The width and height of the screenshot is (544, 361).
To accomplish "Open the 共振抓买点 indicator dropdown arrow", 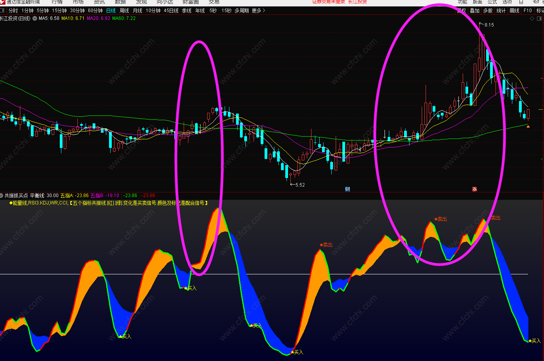I will tap(2, 196).
